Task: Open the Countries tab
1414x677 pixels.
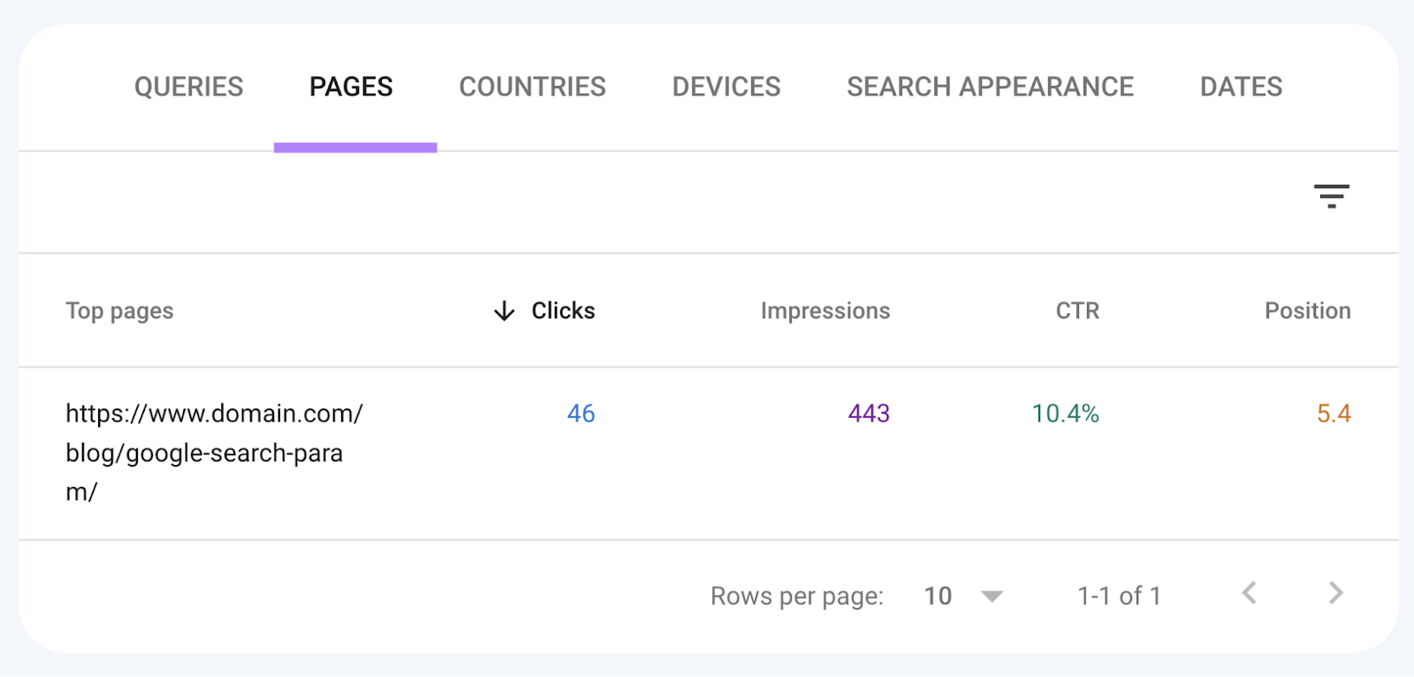Action: [x=532, y=87]
